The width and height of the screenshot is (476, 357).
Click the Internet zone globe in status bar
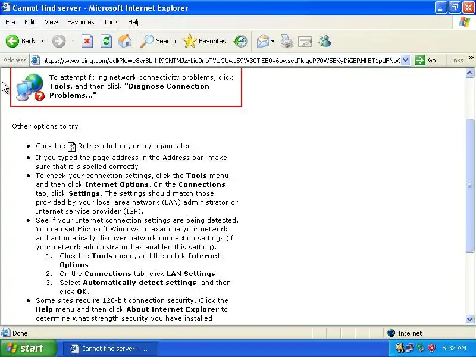pos(391,333)
